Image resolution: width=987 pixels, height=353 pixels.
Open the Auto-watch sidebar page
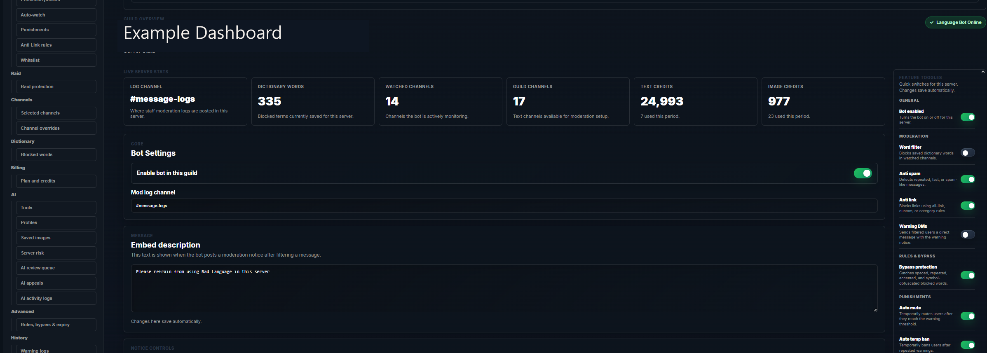(x=56, y=15)
